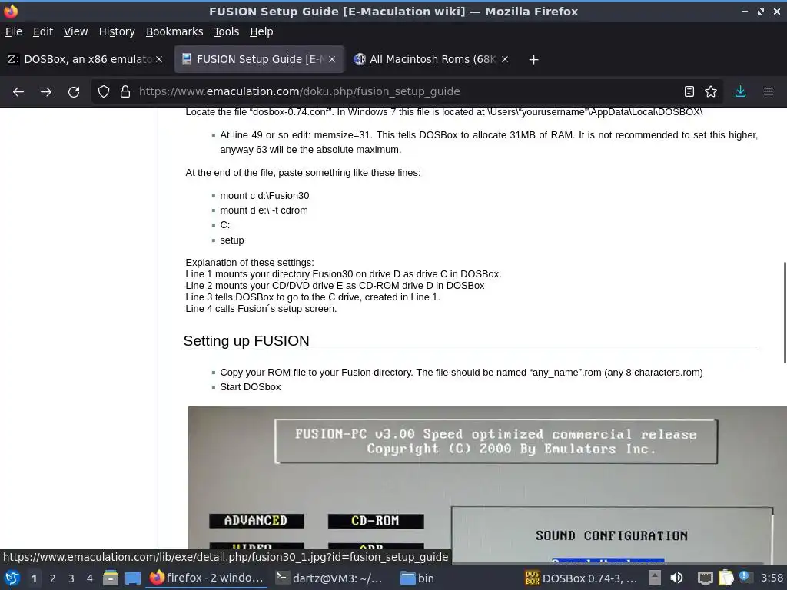787x590 pixels.
Task: Switch to the All Macintosh Roms tab
Action: (x=432, y=59)
